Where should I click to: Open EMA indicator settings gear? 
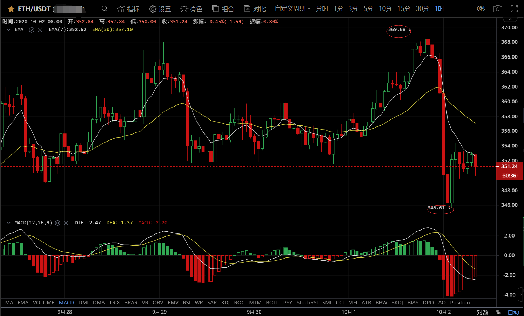click(x=32, y=30)
